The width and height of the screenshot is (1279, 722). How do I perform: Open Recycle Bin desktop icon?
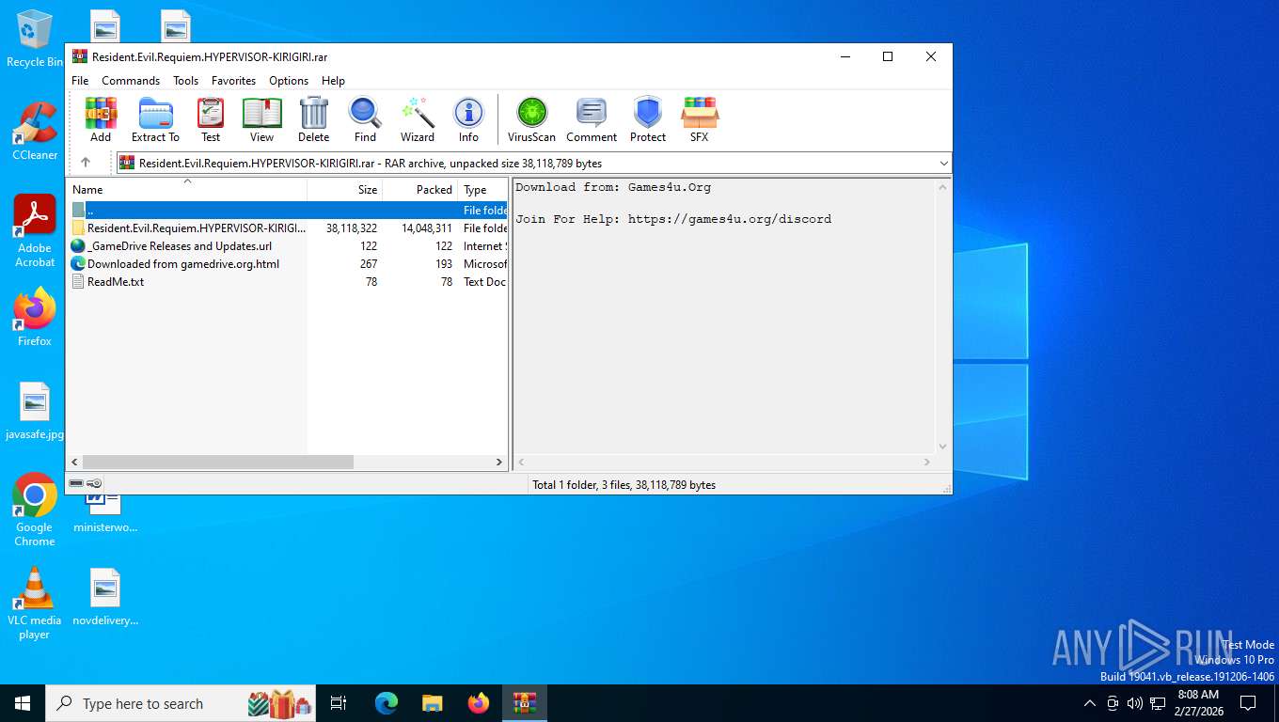click(x=35, y=38)
